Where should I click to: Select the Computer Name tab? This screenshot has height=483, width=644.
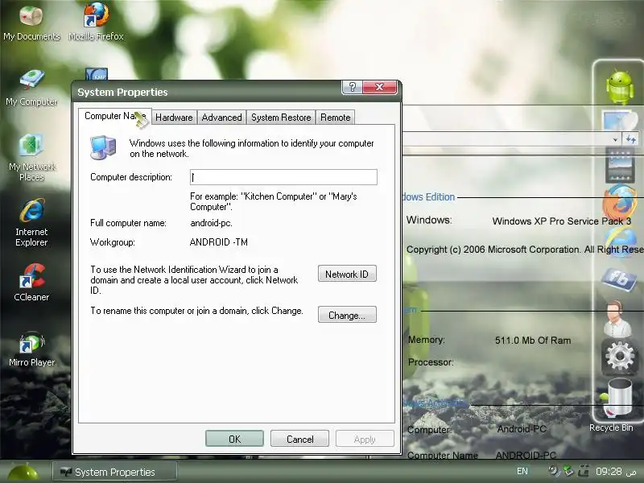click(x=115, y=116)
